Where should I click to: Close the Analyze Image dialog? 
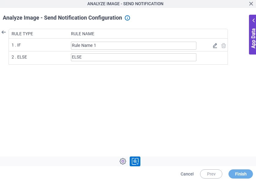coord(251,4)
